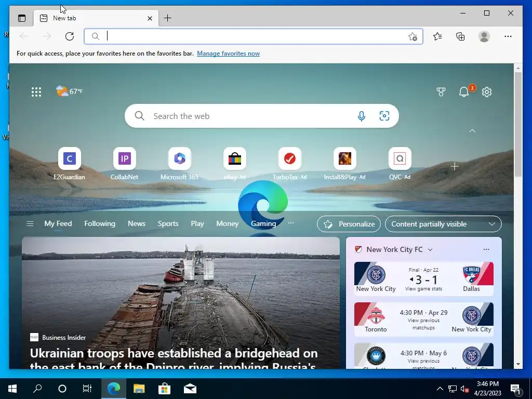This screenshot has width=532, height=399.
Task: Show more feed categories ellipsis
Action: (291, 223)
